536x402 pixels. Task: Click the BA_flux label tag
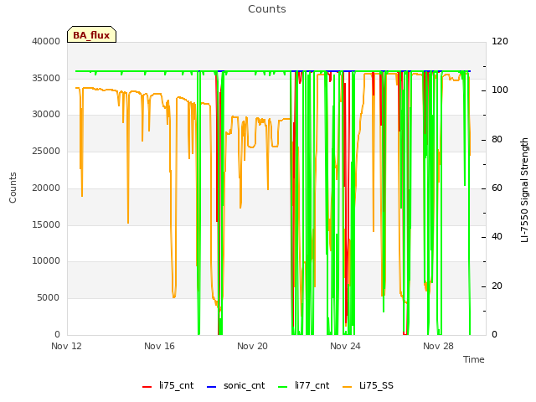[x=91, y=34]
